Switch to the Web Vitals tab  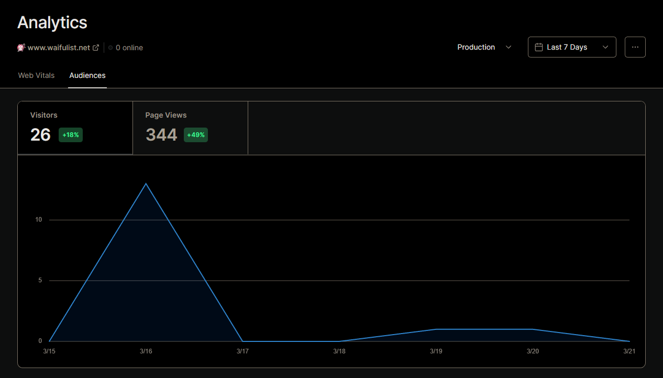pyautogui.click(x=36, y=75)
